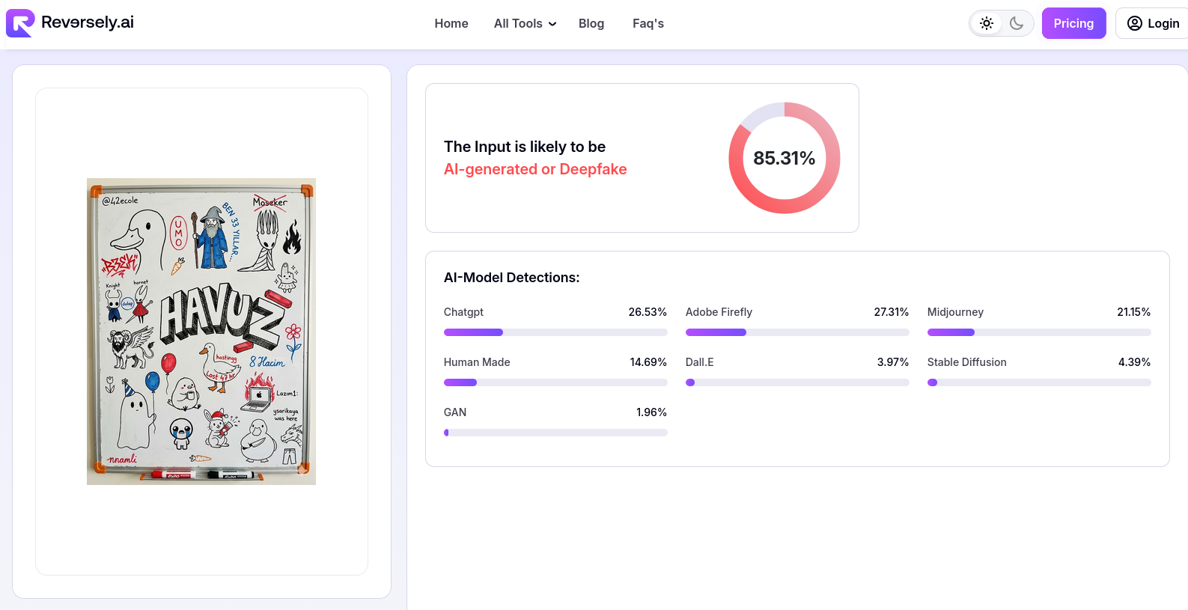Go to the Blog page
The width and height of the screenshot is (1188, 610).
pos(591,23)
